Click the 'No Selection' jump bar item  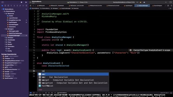[75, 8]
